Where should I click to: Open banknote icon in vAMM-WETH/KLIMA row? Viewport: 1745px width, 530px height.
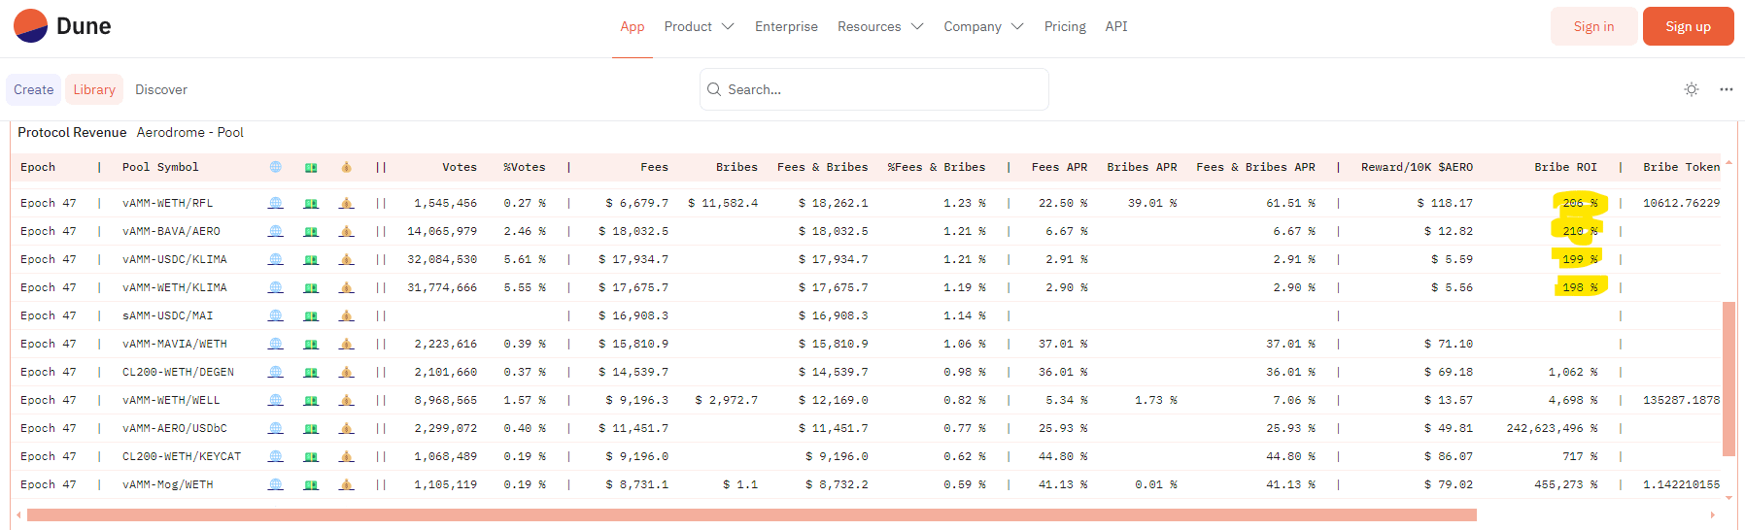tap(311, 287)
